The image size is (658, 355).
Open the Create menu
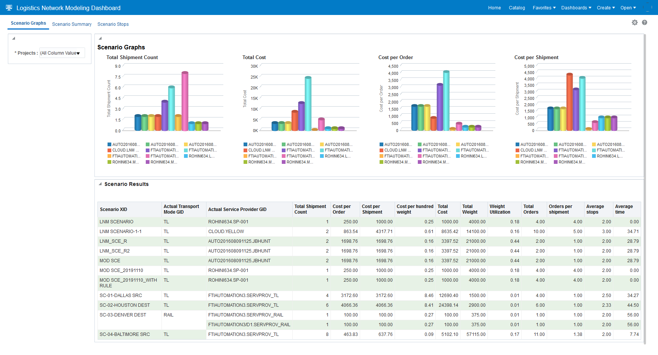(x=606, y=8)
